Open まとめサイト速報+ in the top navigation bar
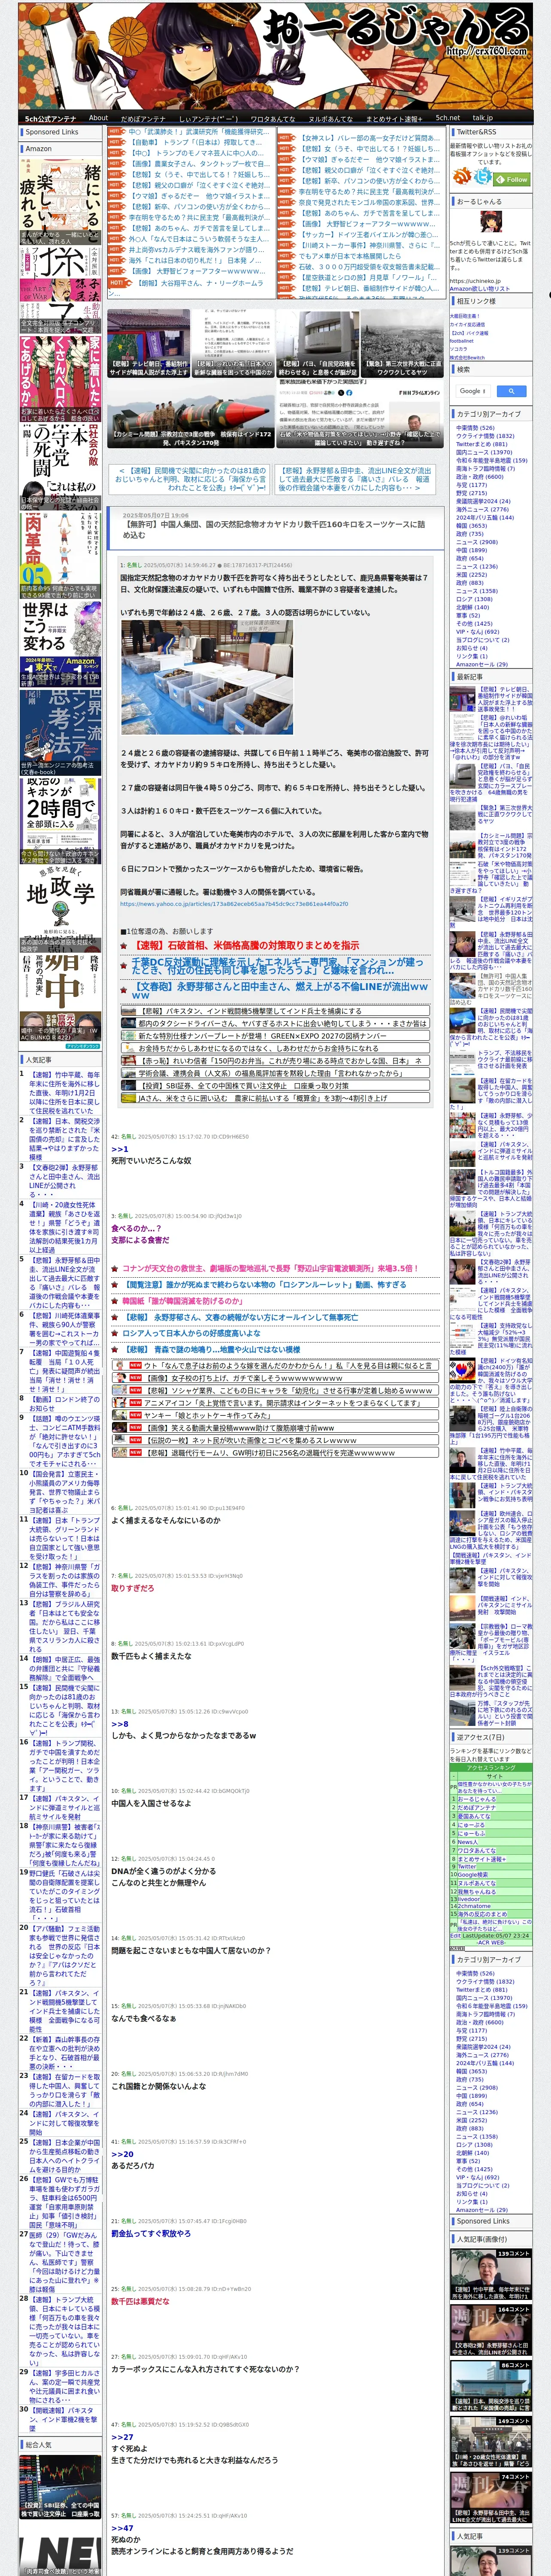The width and height of the screenshot is (551, 2576). 394,118
